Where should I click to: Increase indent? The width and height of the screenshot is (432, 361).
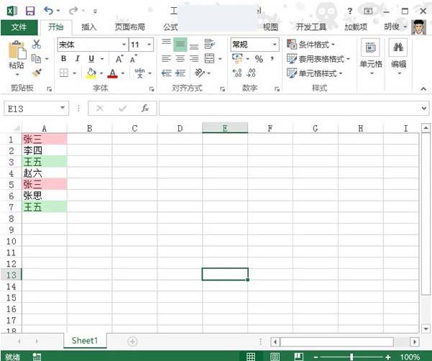coord(180,73)
